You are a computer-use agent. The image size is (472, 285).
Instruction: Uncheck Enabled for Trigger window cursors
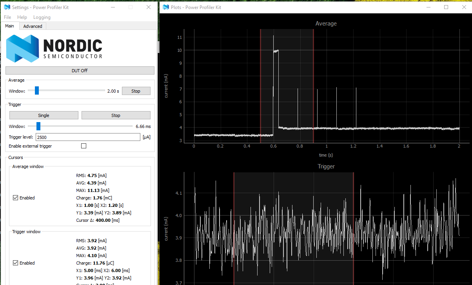coord(16,263)
